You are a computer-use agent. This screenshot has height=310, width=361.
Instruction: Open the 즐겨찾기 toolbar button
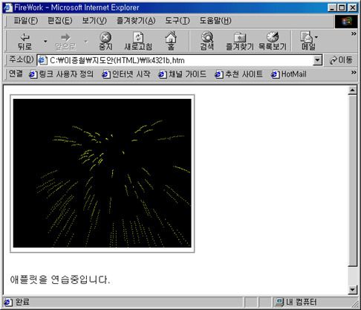tap(240, 41)
